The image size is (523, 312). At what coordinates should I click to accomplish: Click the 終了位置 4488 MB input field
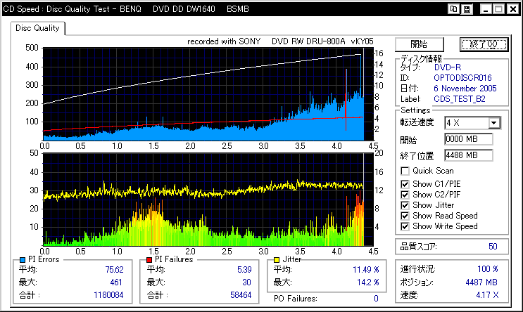click(468, 155)
